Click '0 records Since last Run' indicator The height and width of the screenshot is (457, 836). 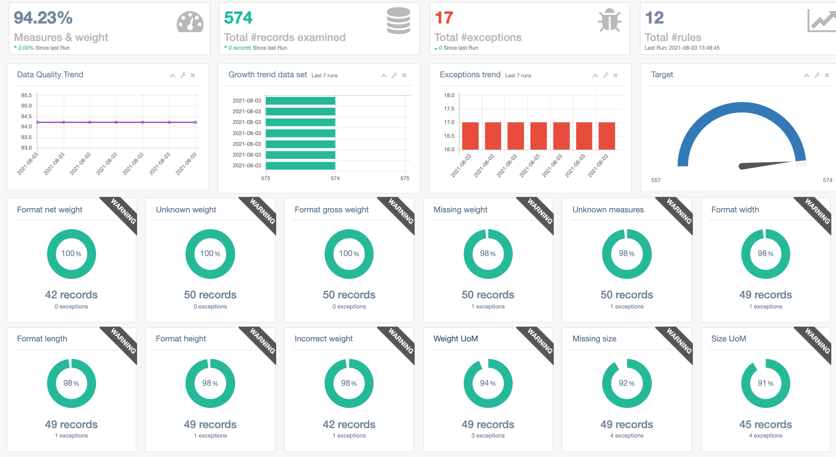coord(256,48)
